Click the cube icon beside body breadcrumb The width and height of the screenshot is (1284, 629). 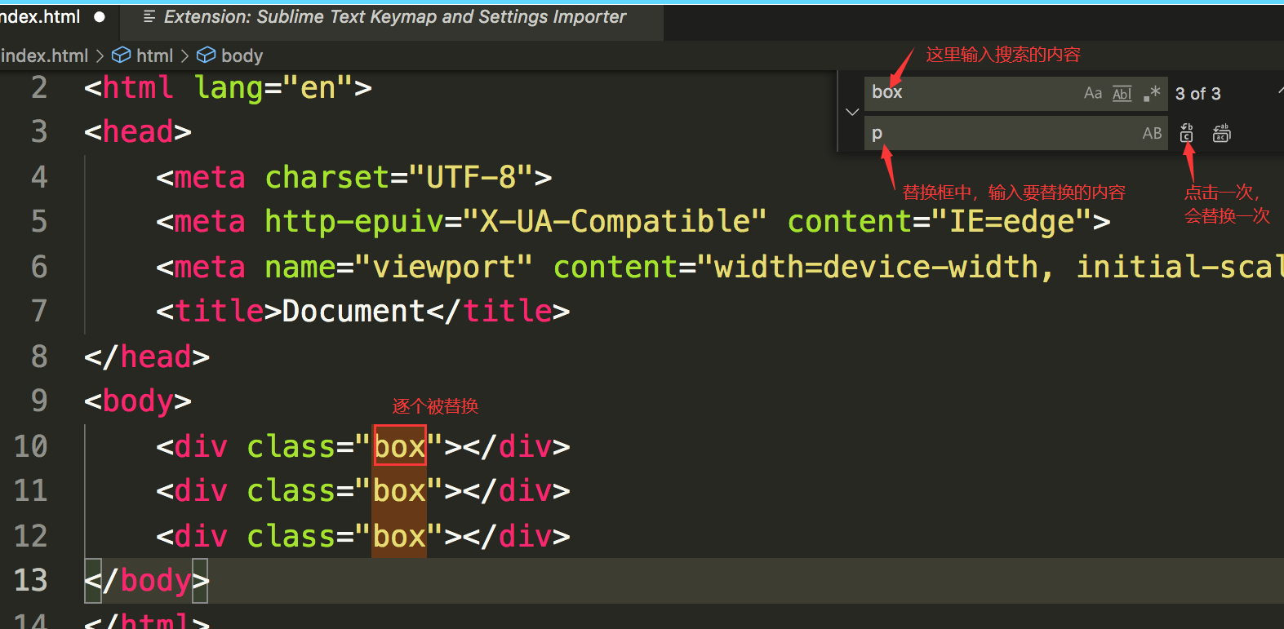[207, 55]
